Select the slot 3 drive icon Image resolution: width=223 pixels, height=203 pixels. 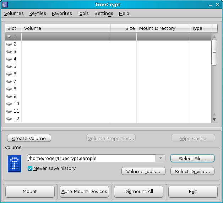pyautogui.click(x=9, y=52)
